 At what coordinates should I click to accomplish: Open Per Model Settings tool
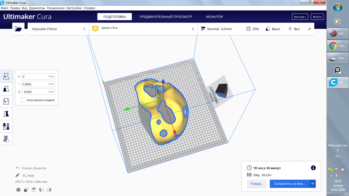click(x=6, y=126)
